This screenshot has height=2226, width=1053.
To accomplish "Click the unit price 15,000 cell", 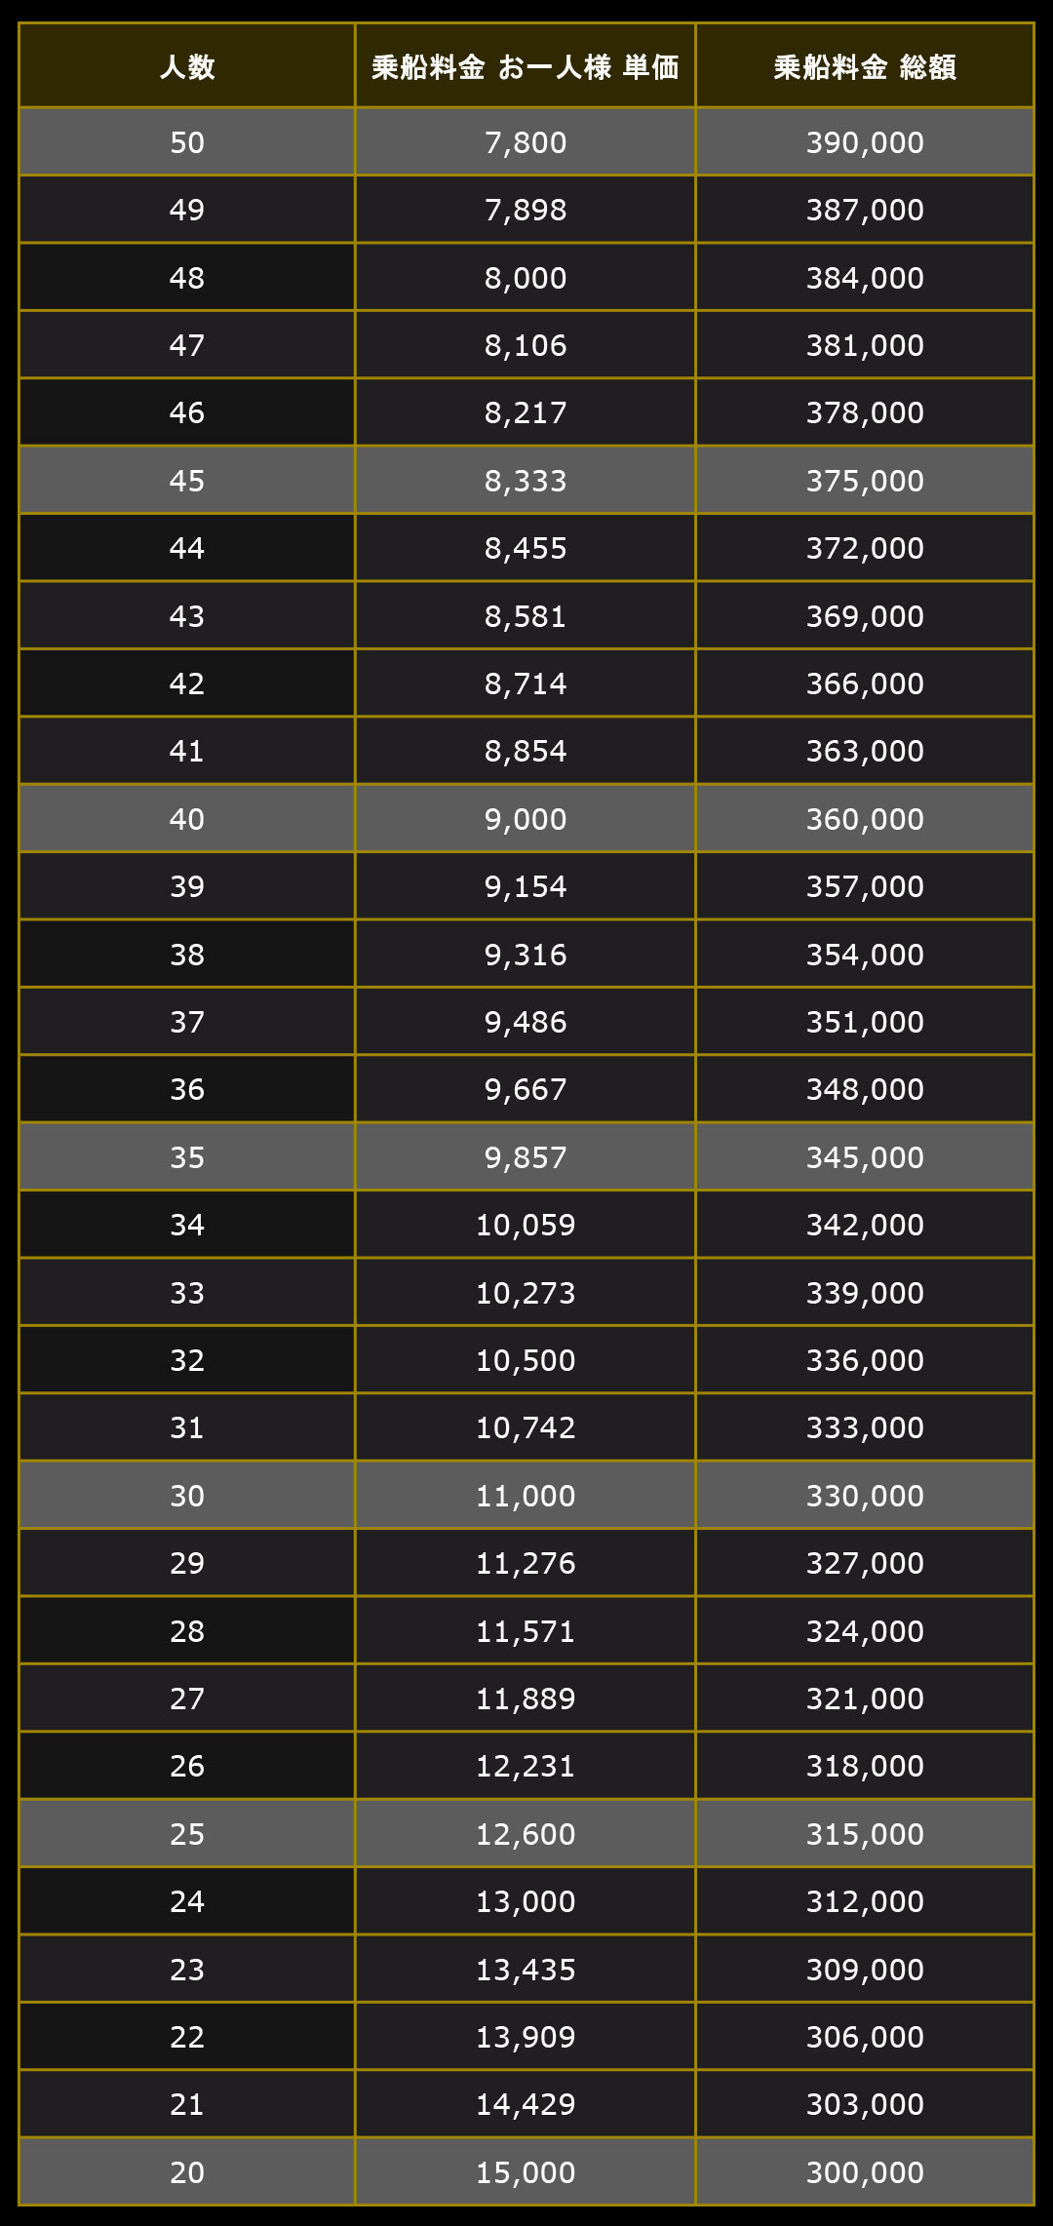I will click(x=526, y=2172).
